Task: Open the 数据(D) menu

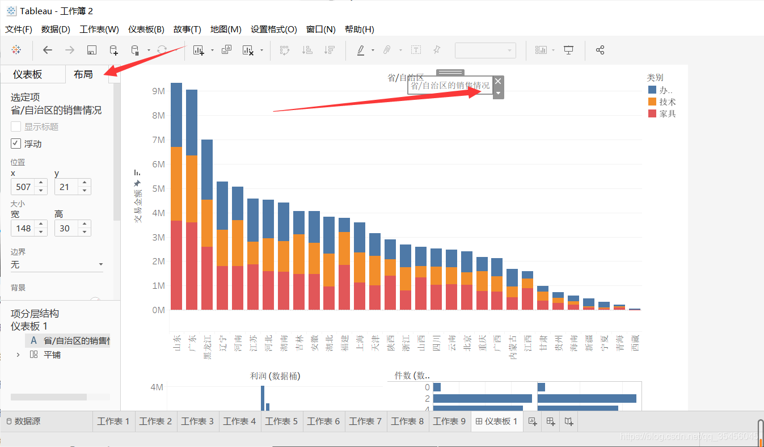Action: [56, 29]
